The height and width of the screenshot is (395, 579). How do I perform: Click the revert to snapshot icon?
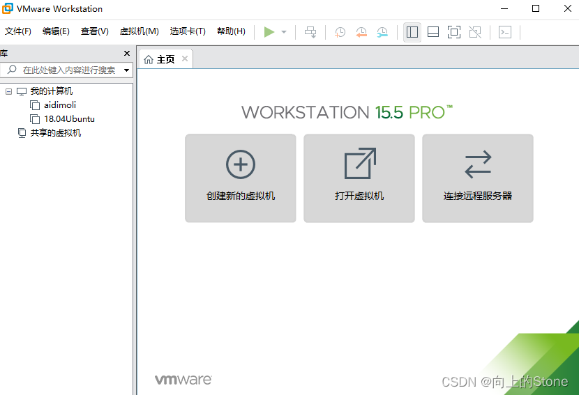coord(361,32)
